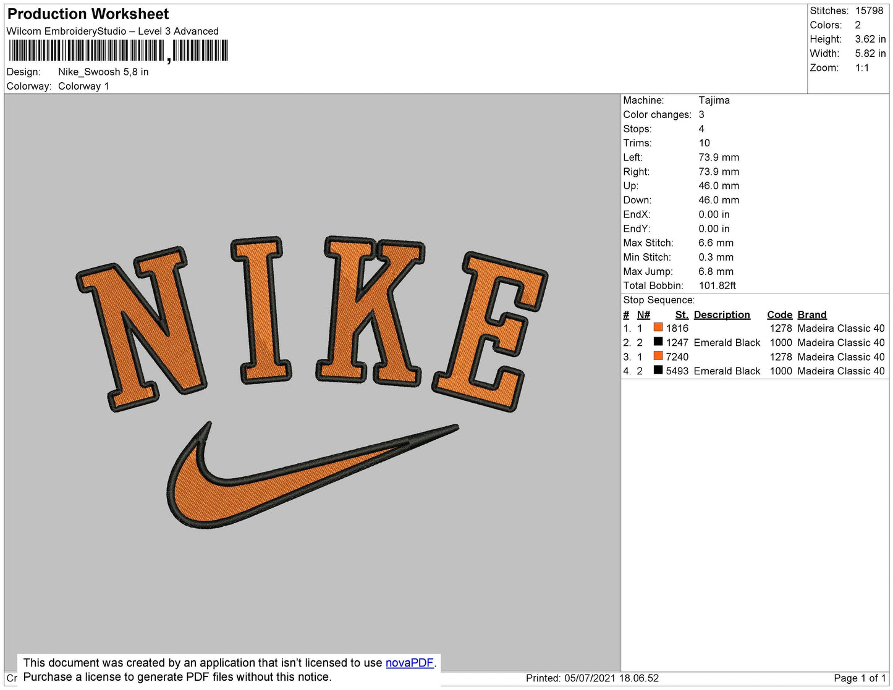Screen dimensions: 893x690
Task: Select 'Wilcom EmbroideryStudio – Level 3 Advanced' text
Action: tap(112, 32)
